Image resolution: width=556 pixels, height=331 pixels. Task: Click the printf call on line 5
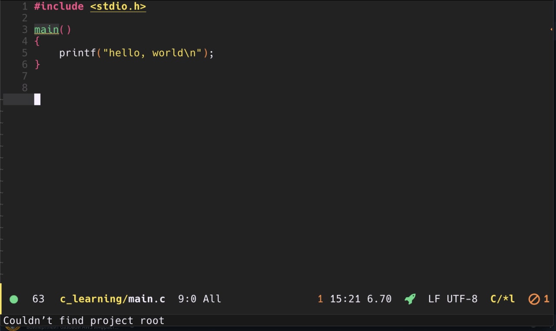click(78, 53)
